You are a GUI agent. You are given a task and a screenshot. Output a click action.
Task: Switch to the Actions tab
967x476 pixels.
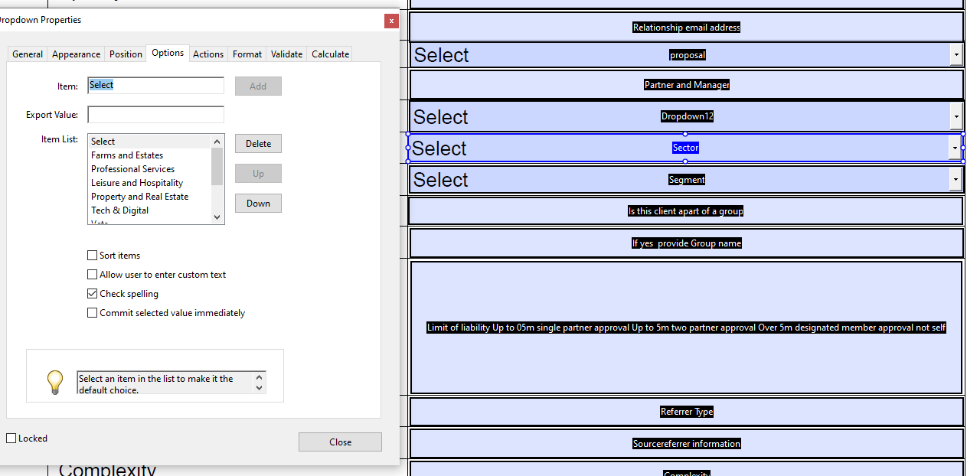pyautogui.click(x=208, y=54)
